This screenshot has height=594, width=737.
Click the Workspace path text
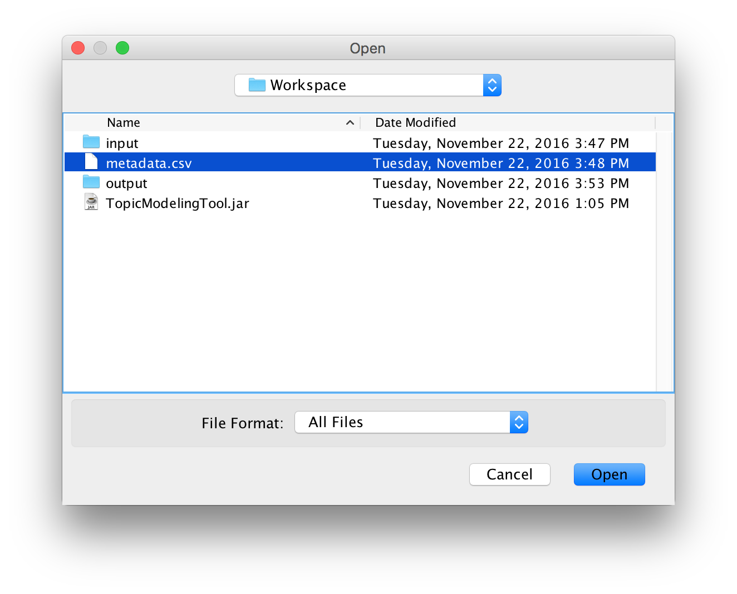point(308,85)
